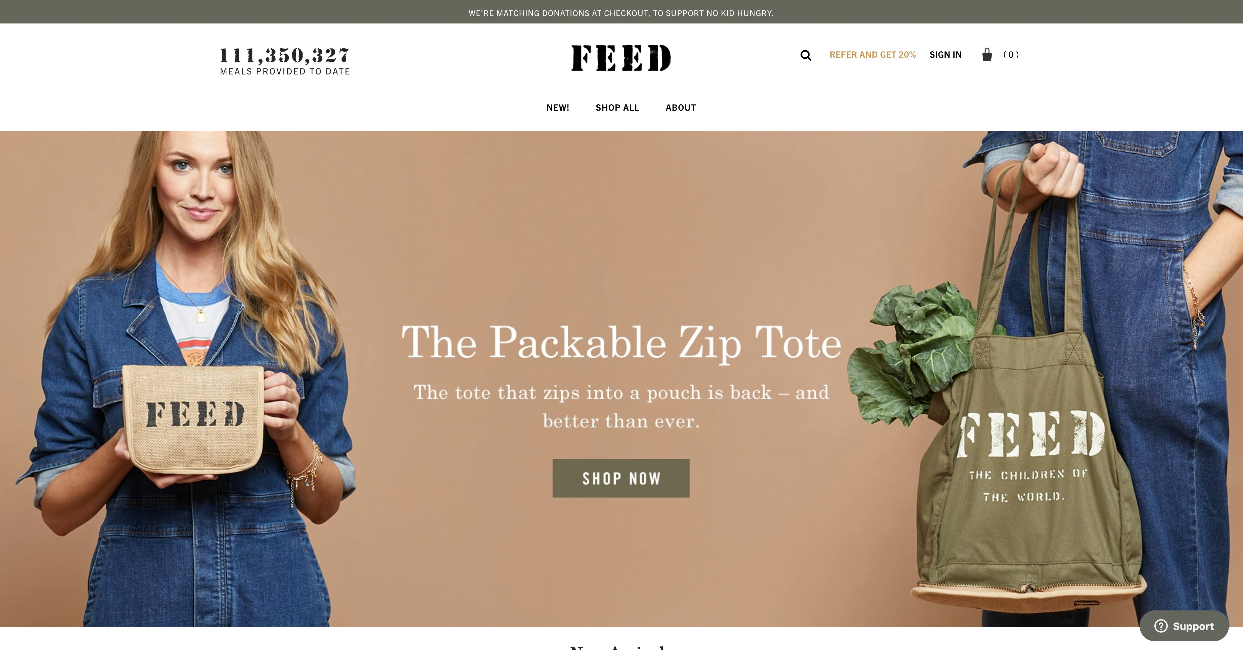This screenshot has width=1243, height=650.
Task: Click the FEED logo in the header
Action: [x=621, y=58]
